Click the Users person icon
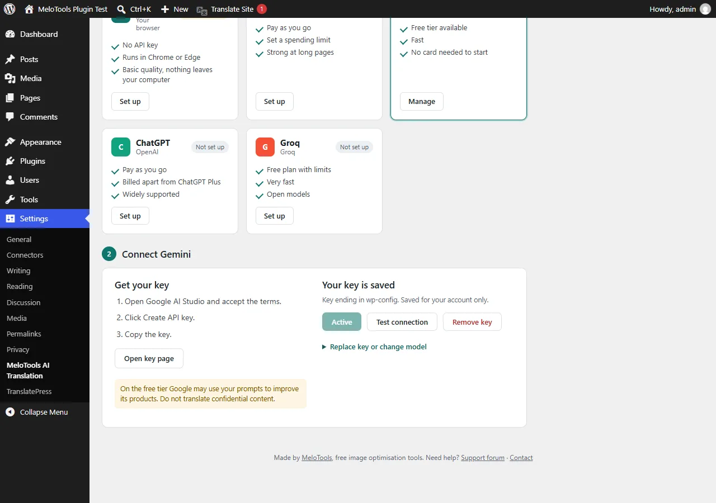Screen dimensions: 716x503 click(x=10, y=180)
